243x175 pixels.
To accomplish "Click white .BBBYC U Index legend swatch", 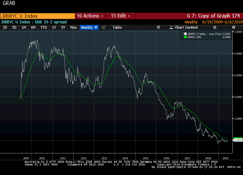I will click(x=185, y=34).
